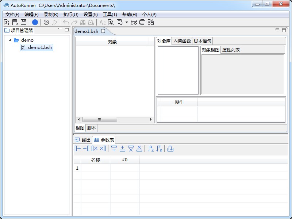This screenshot has width=292, height=219.
Task: Collapse the demo folder in project manager
Action: [9, 40]
